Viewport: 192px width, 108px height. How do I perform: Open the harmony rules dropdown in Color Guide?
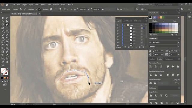(x=178, y=17)
